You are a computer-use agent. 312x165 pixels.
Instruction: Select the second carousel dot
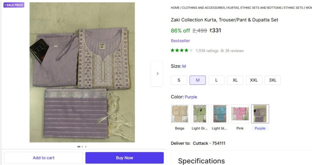82,146
